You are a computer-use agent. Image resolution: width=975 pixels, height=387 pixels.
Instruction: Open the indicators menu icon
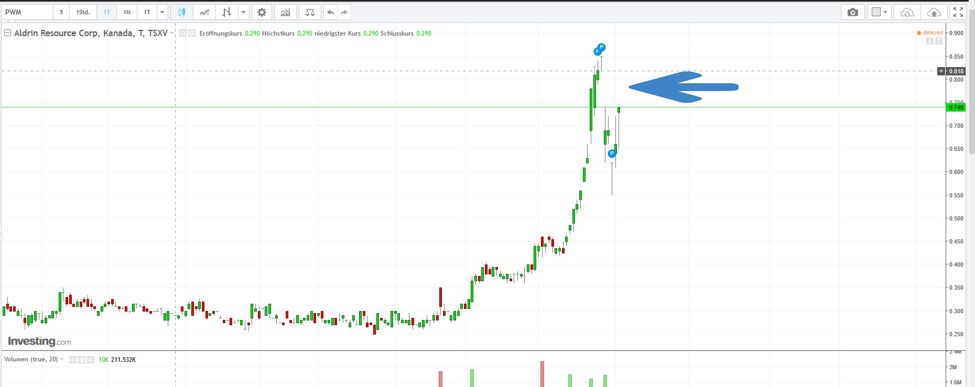285,12
